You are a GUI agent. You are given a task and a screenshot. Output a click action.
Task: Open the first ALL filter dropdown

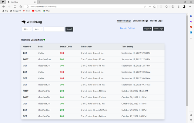[x=27, y=29]
